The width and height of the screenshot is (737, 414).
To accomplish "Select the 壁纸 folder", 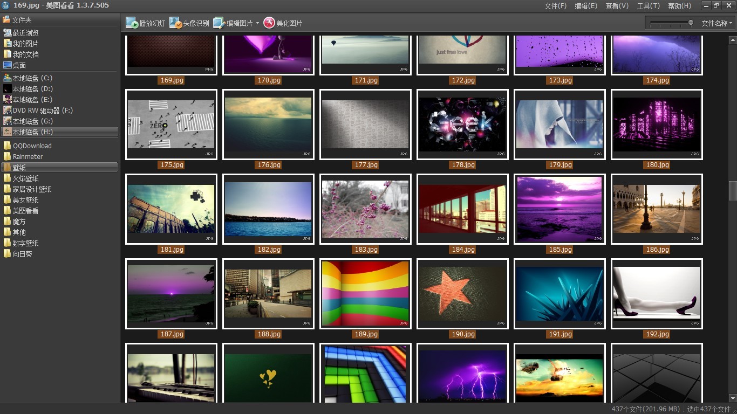I will pyautogui.click(x=59, y=168).
